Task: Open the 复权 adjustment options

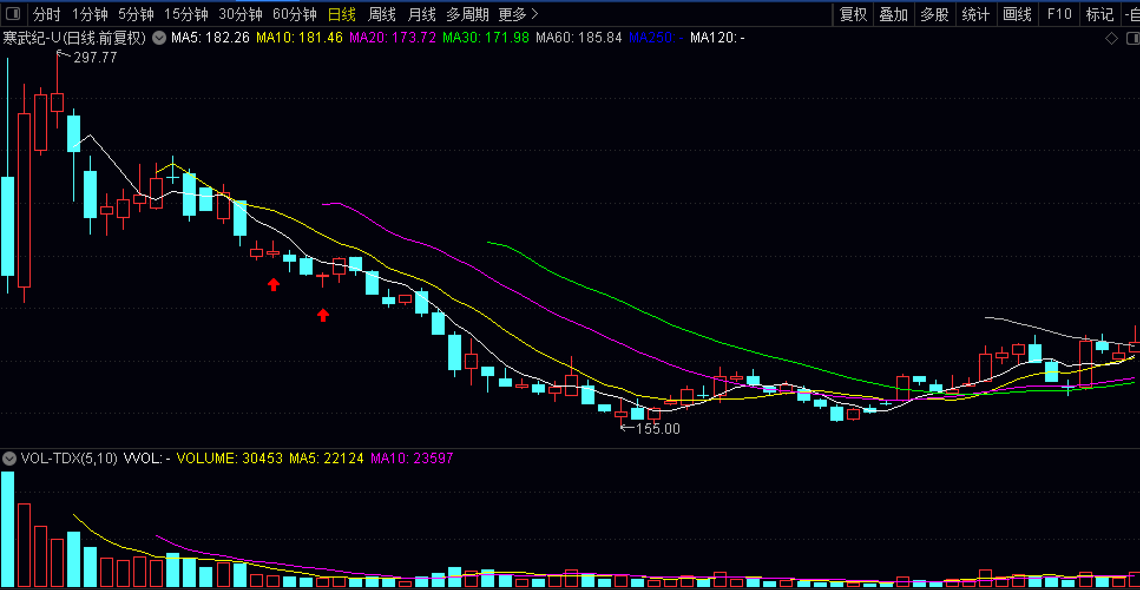Action: coord(853,14)
